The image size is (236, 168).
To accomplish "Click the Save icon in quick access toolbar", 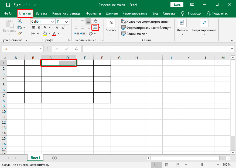I will pos(8,5).
